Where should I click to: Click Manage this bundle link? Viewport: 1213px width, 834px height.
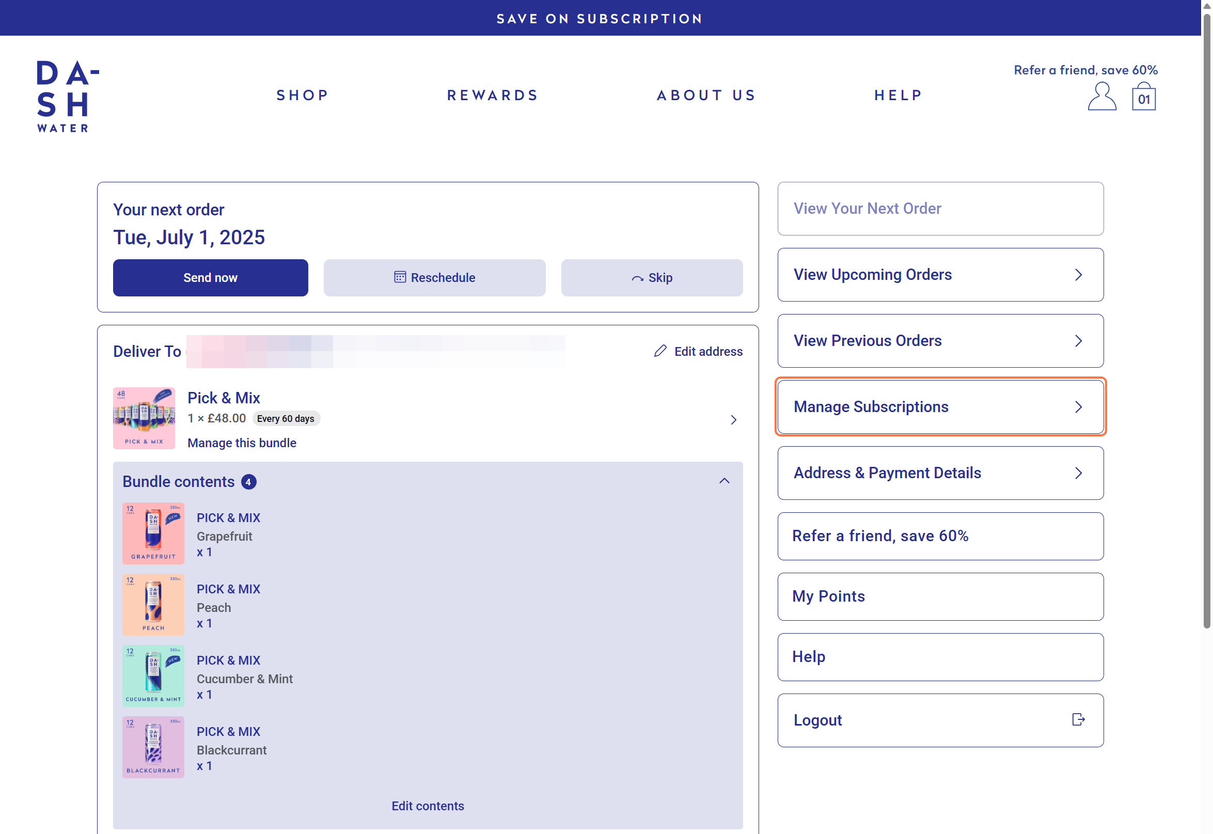coord(241,443)
